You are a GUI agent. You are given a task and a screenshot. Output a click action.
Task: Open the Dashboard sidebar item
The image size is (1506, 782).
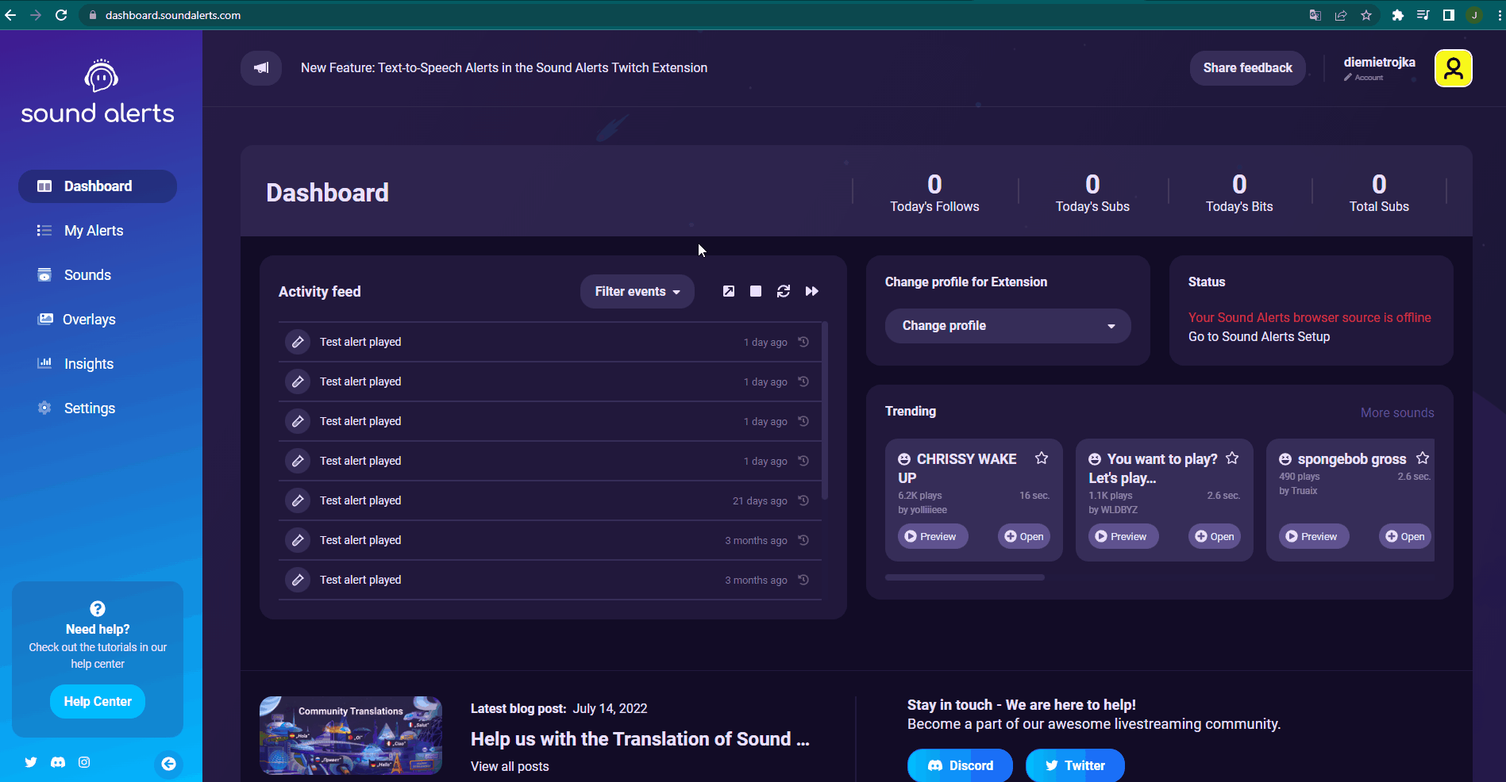(x=98, y=186)
